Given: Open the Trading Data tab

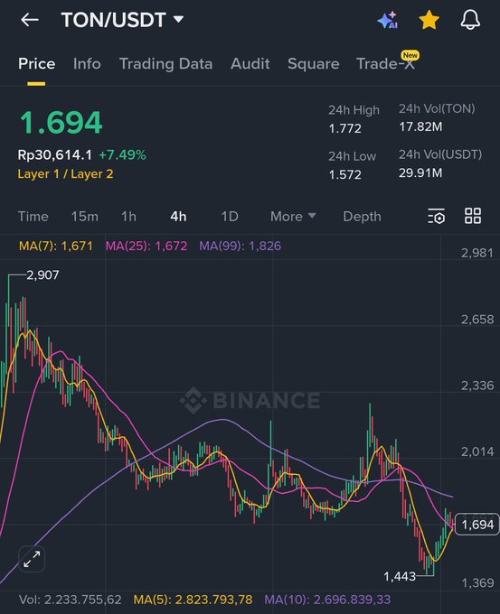Looking at the screenshot, I should click(x=165, y=64).
